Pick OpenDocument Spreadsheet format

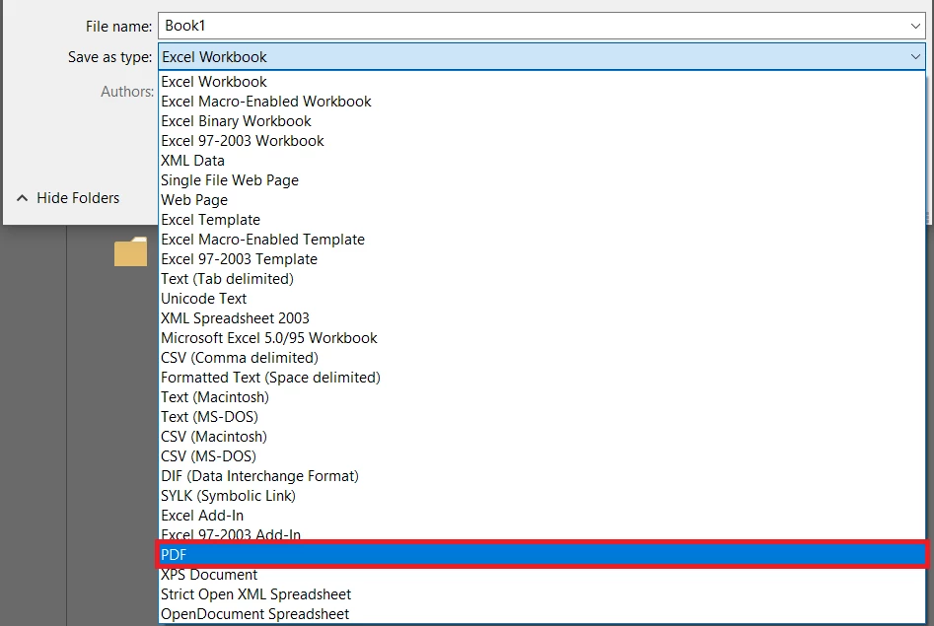click(x=542, y=613)
